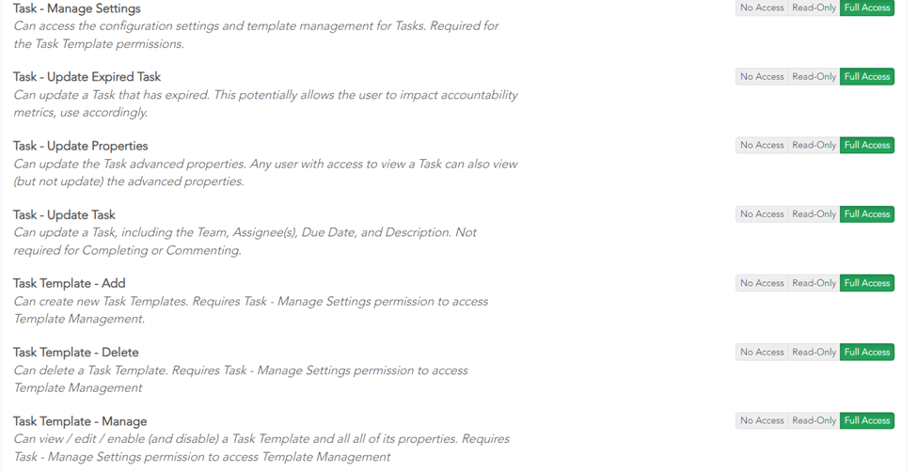Switch Task Template - Delete to Read-Only
The height and width of the screenshot is (472, 917).
click(x=814, y=352)
